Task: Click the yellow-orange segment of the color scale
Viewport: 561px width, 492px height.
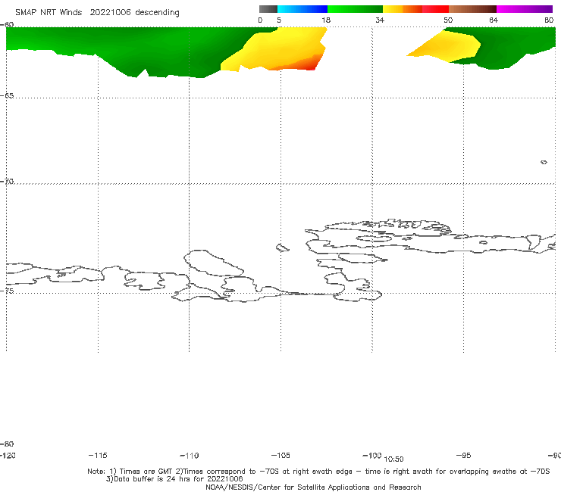Action: pos(403,9)
